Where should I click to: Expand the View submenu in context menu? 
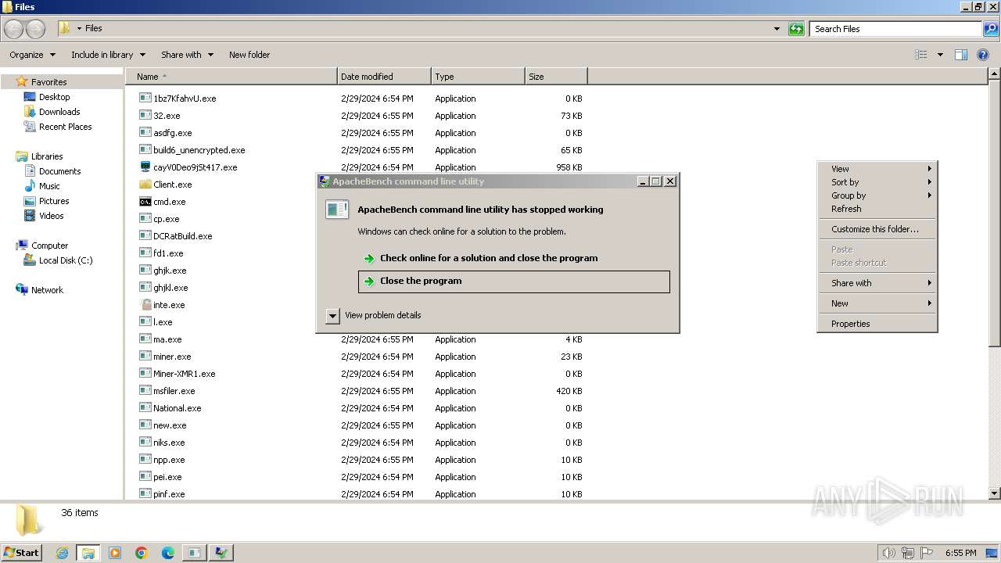[877, 169]
